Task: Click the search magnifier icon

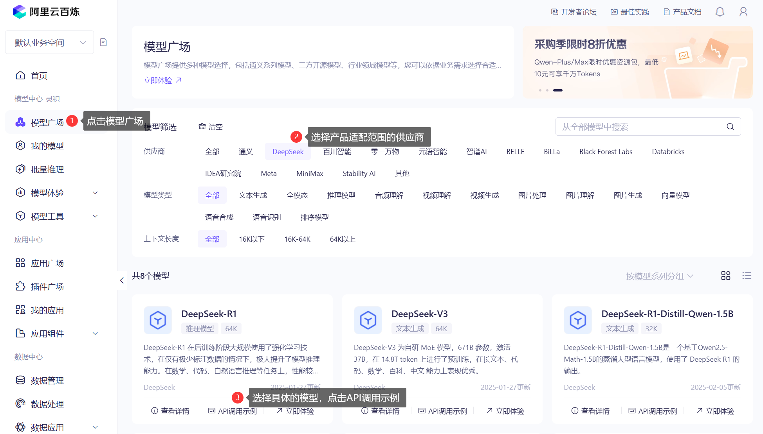Action: pos(730,127)
